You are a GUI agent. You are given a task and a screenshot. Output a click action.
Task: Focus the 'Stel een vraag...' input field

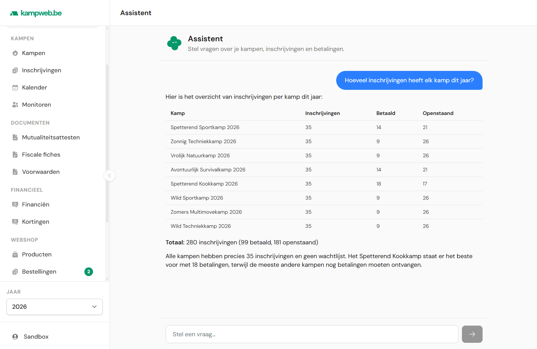(x=312, y=334)
